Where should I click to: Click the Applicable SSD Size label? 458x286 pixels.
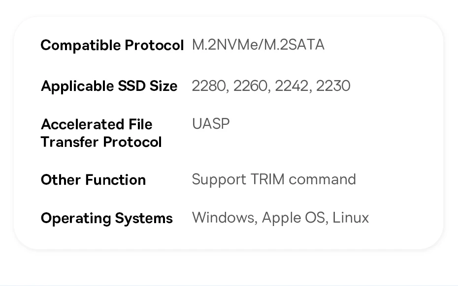109,86
